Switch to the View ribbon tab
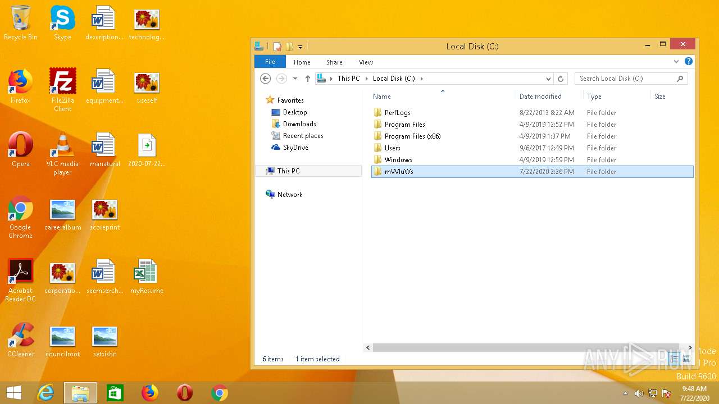Screen dimensions: 719x404 coord(366,62)
